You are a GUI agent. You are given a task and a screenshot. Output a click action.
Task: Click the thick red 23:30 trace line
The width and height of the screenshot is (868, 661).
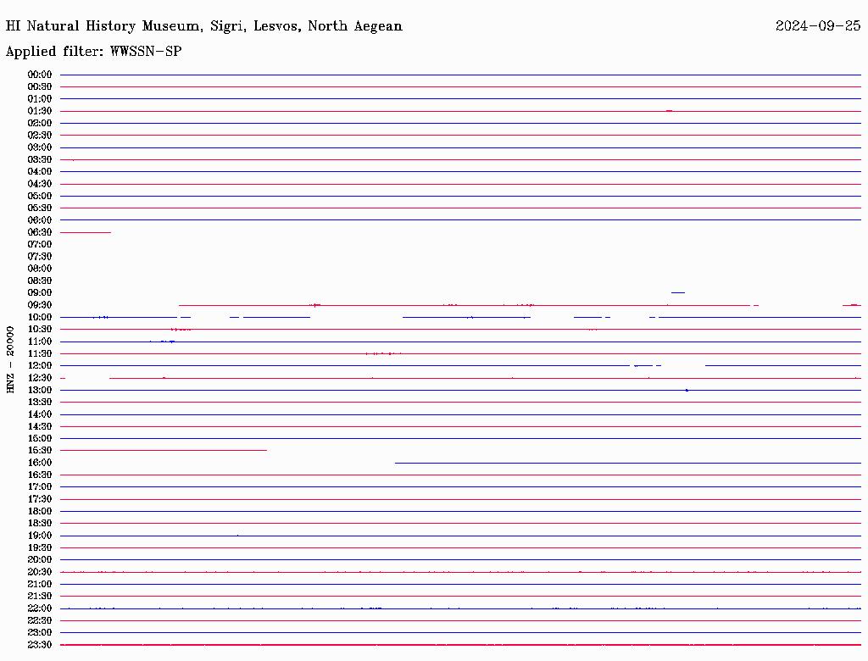[x=460, y=645]
